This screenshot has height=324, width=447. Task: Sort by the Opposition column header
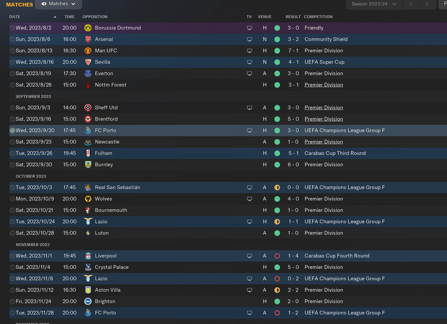95,17
